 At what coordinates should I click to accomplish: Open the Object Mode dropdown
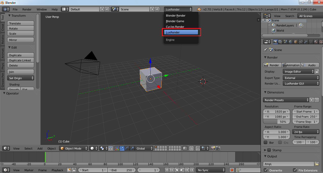74,148
